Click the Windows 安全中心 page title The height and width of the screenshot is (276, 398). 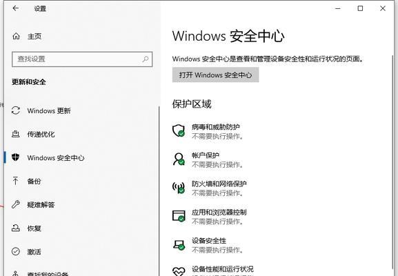[228, 36]
